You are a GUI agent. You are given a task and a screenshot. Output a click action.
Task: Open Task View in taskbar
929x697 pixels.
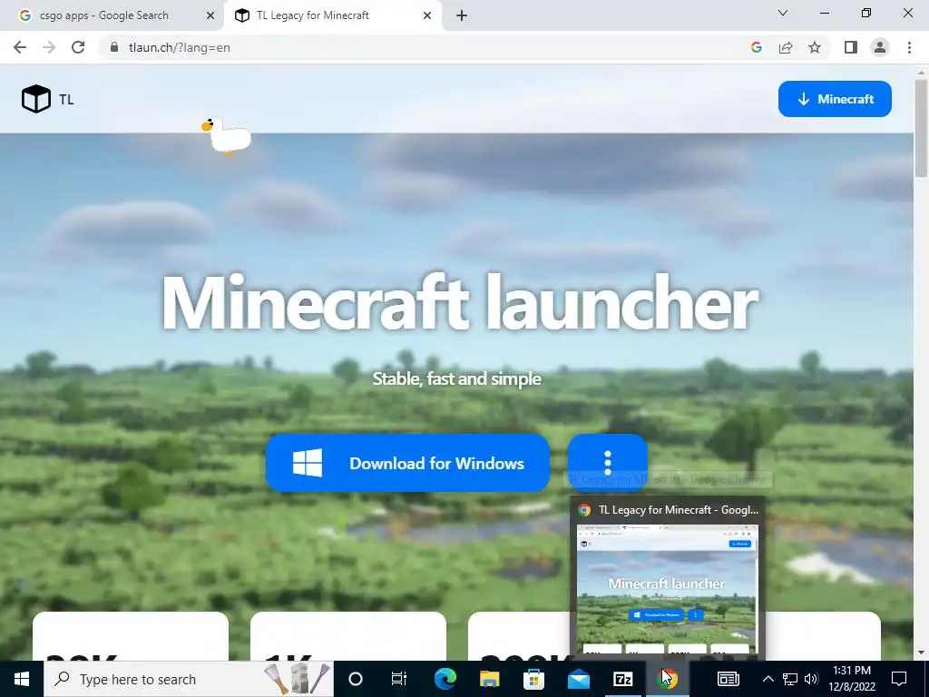click(399, 679)
